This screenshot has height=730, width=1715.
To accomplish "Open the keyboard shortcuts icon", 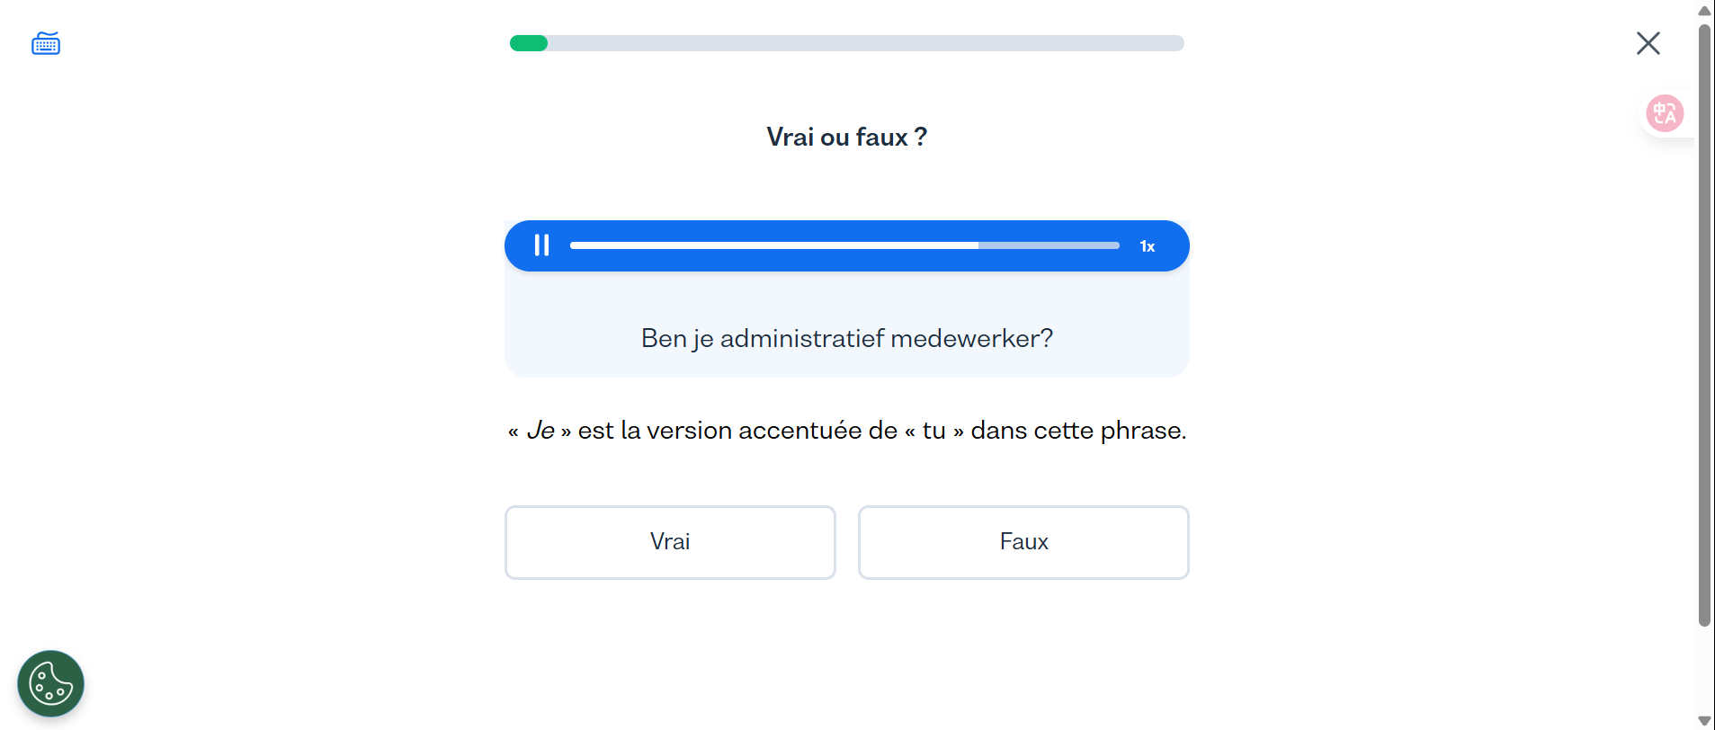I will (x=46, y=43).
